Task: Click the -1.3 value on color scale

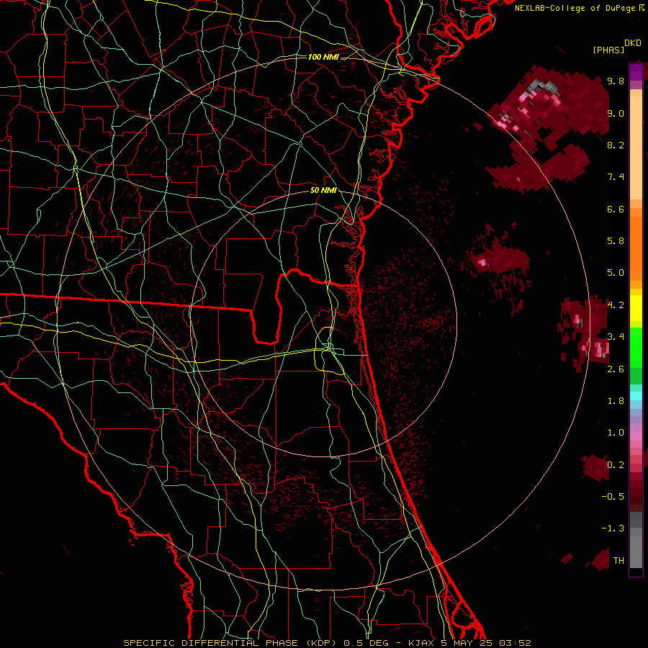Action: click(613, 528)
